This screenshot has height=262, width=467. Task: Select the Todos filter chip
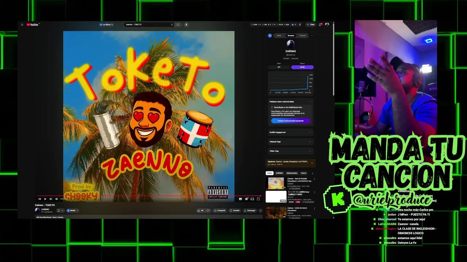[x=270, y=173]
